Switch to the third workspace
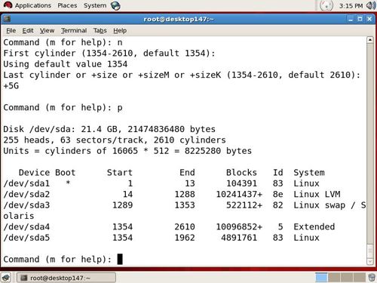This screenshot has height=283, width=377. 347,277
